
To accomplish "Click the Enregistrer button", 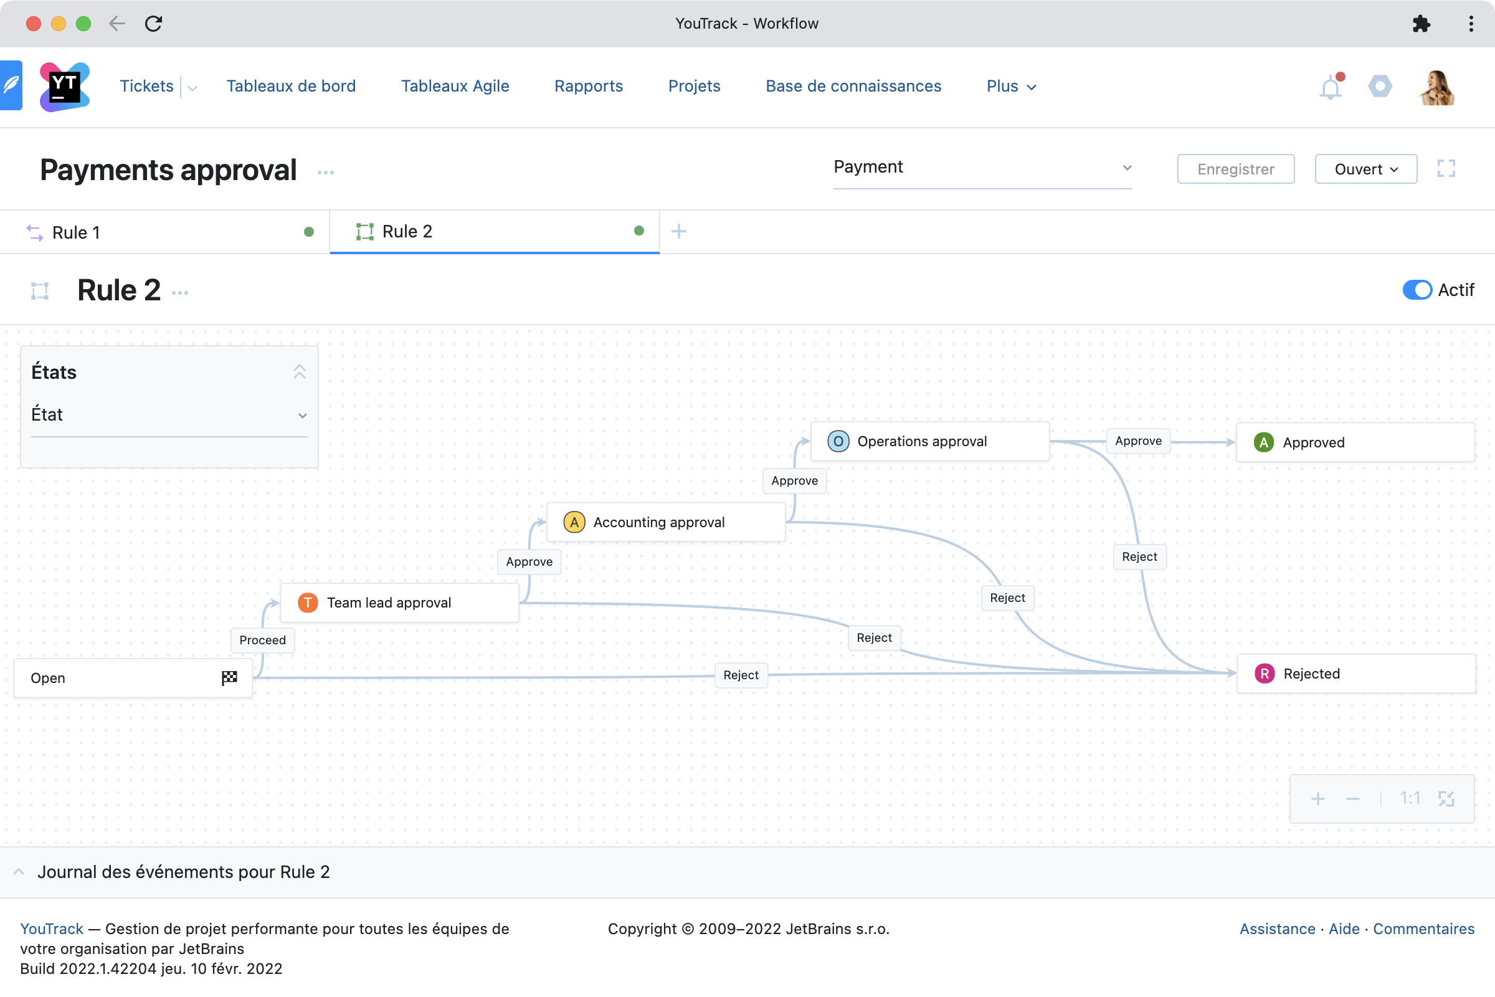I will [1235, 169].
